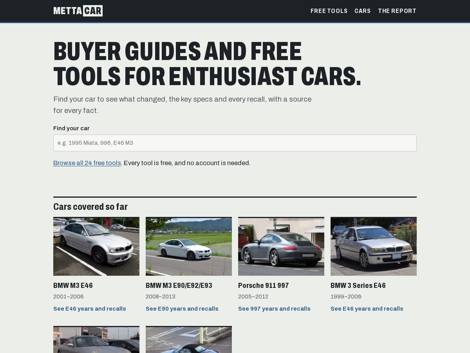This screenshot has height=353, width=470.
Task: Click the Porsche 911 997 title
Action: point(263,286)
